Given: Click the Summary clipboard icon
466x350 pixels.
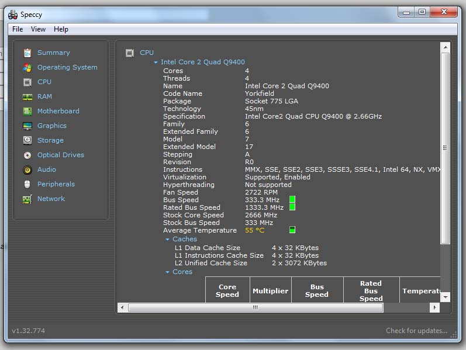Looking at the screenshot, I should (27, 53).
